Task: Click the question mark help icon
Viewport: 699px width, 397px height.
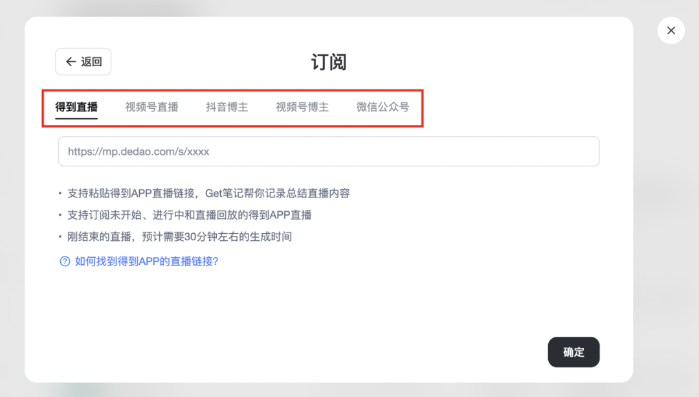Action: pyautogui.click(x=65, y=262)
